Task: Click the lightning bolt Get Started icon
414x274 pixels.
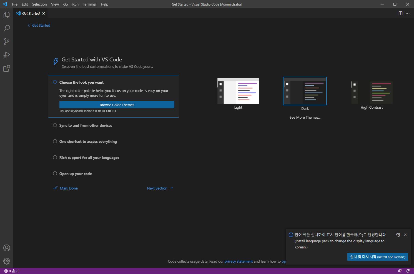Action: click(x=56, y=61)
